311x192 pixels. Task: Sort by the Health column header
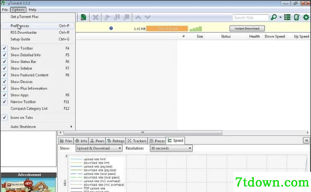point(255,36)
